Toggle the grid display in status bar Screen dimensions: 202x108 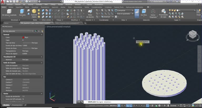click(x=119, y=106)
